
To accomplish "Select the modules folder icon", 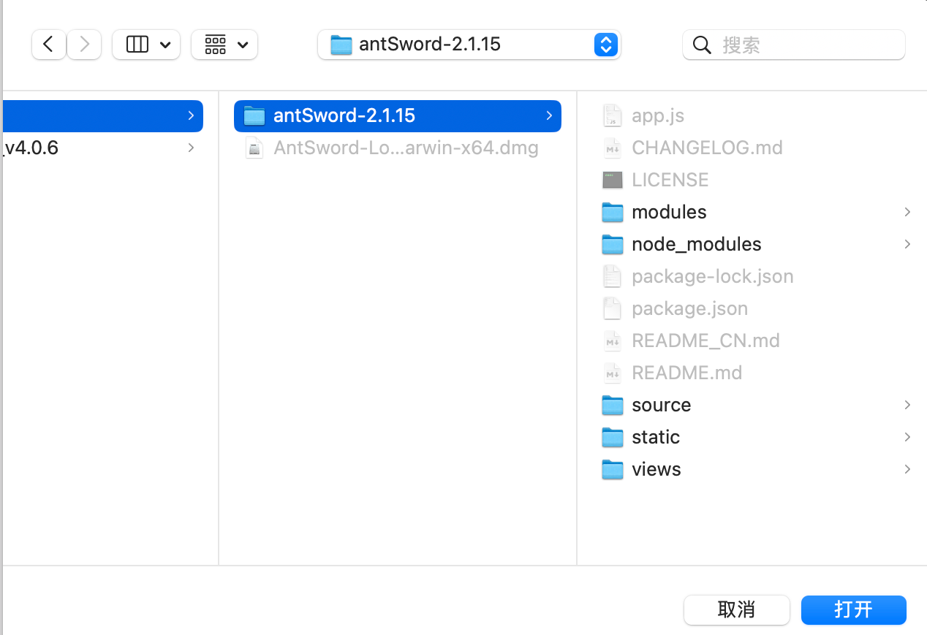I will click(x=612, y=212).
